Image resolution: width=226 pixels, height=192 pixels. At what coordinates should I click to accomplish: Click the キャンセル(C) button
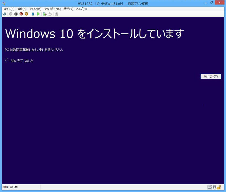(211, 76)
